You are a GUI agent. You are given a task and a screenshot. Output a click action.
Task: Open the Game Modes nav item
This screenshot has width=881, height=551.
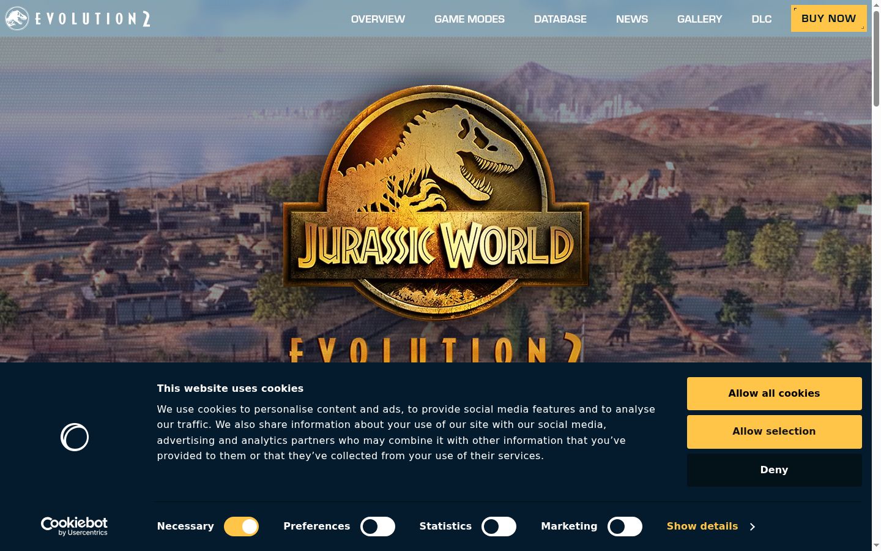[469, 19]
